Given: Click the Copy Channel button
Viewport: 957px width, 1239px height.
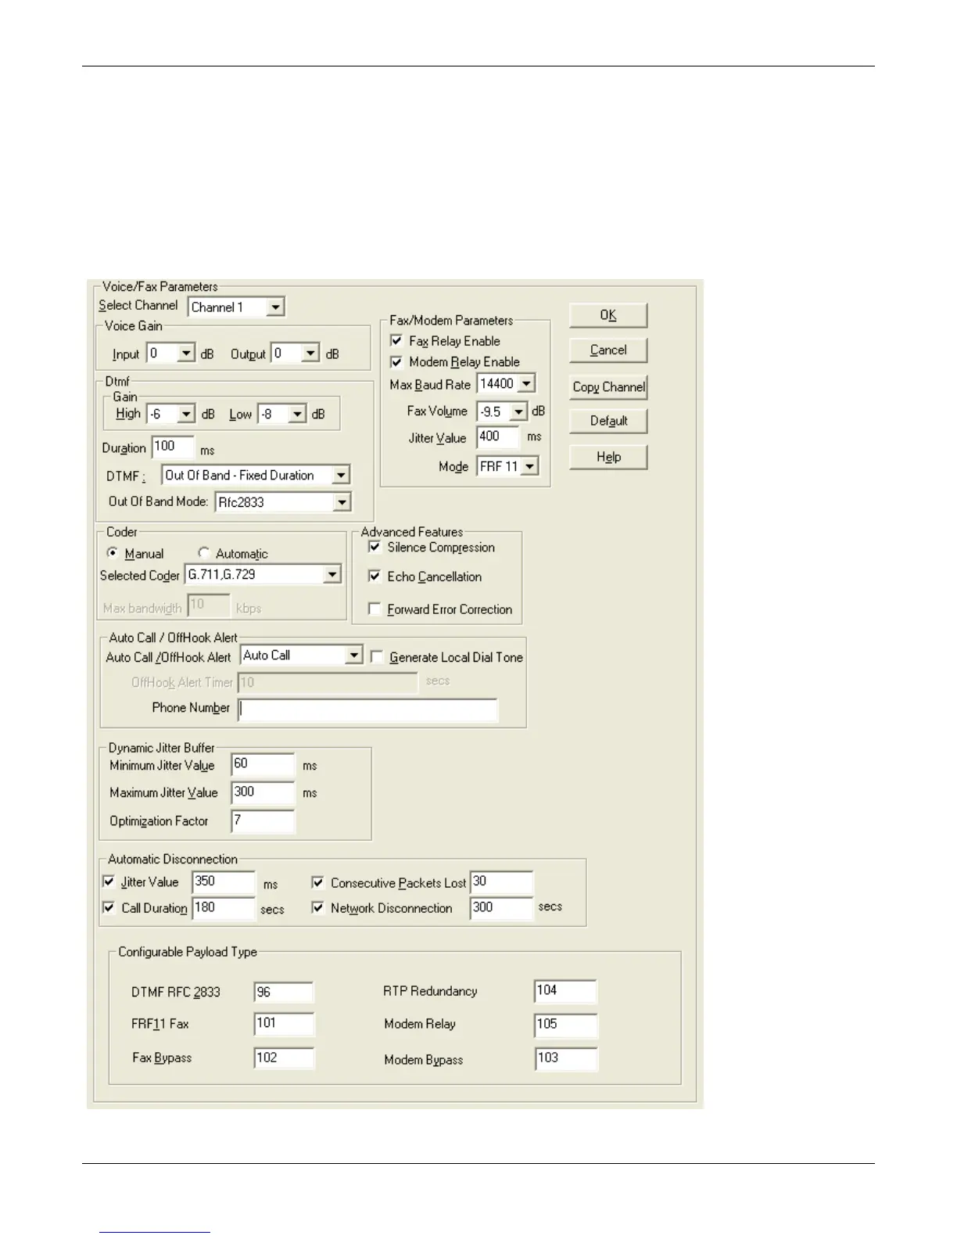Looking at the screenshot, I should pos(608,387).
